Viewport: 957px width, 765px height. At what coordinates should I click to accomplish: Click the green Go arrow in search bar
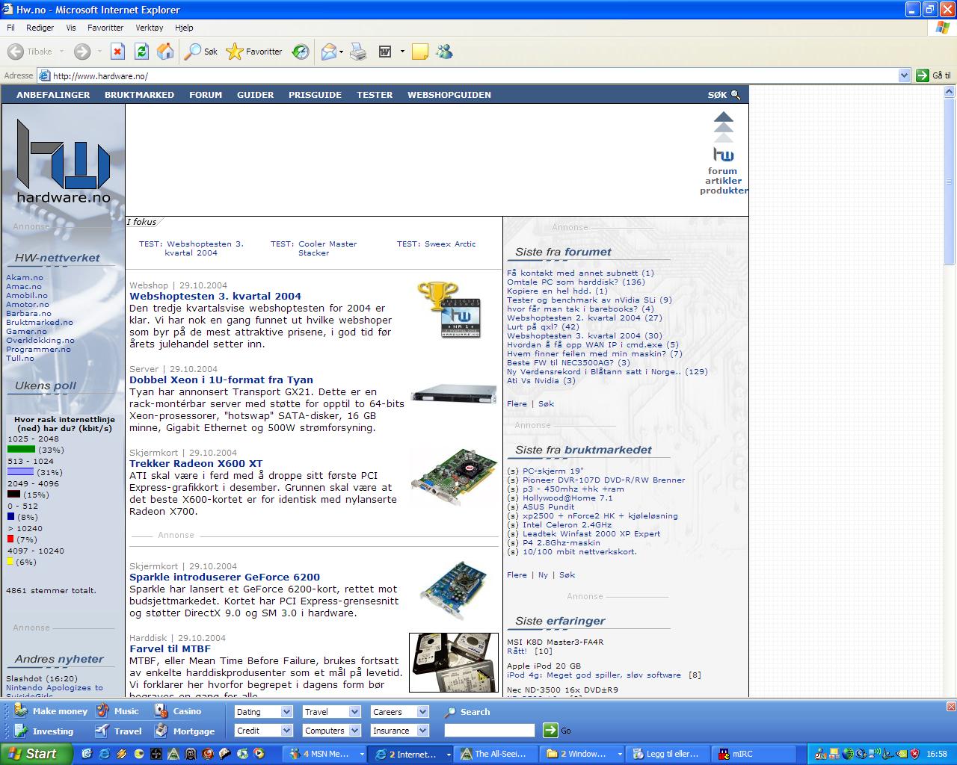(x=550, y=730)
